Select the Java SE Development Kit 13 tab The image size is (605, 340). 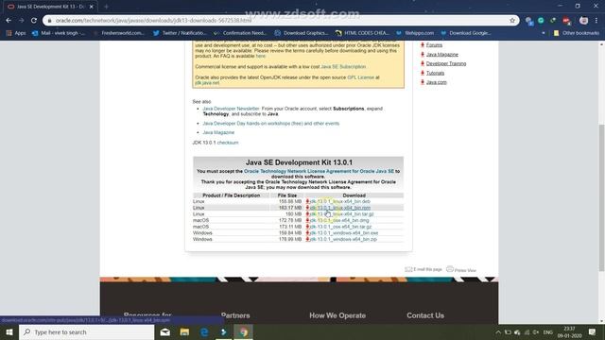pyautogui.click(x=50, y=7)
